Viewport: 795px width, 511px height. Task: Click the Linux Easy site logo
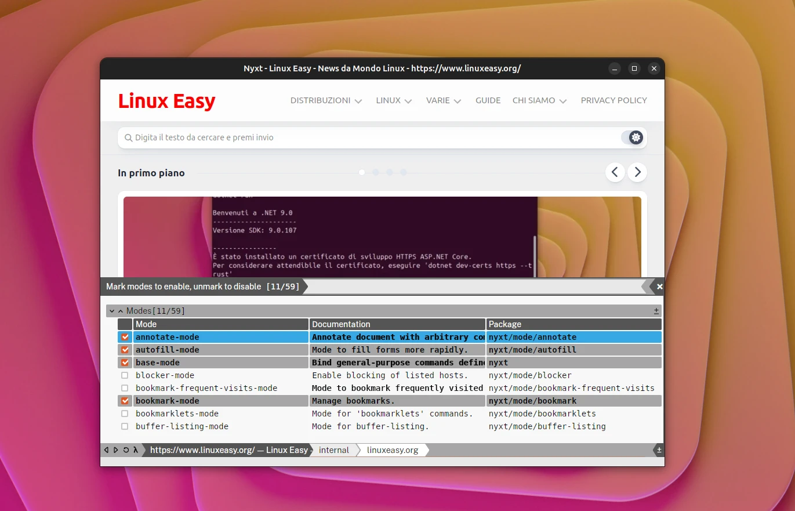166,102
